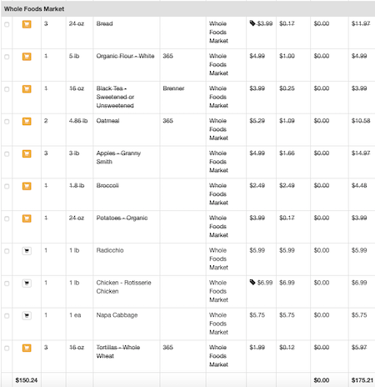Screen dimensions: 375x387
Task: Click the $150.24 subtotal in footer row
Action: [x=27, y=380]
